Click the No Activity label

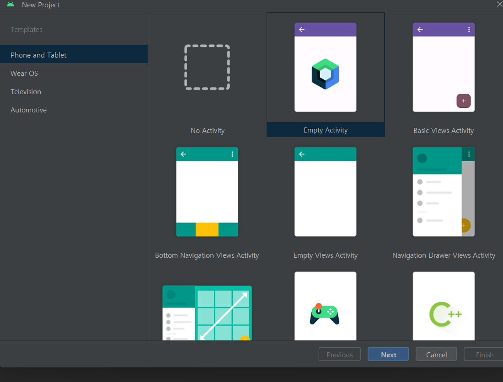pos(208,130)
